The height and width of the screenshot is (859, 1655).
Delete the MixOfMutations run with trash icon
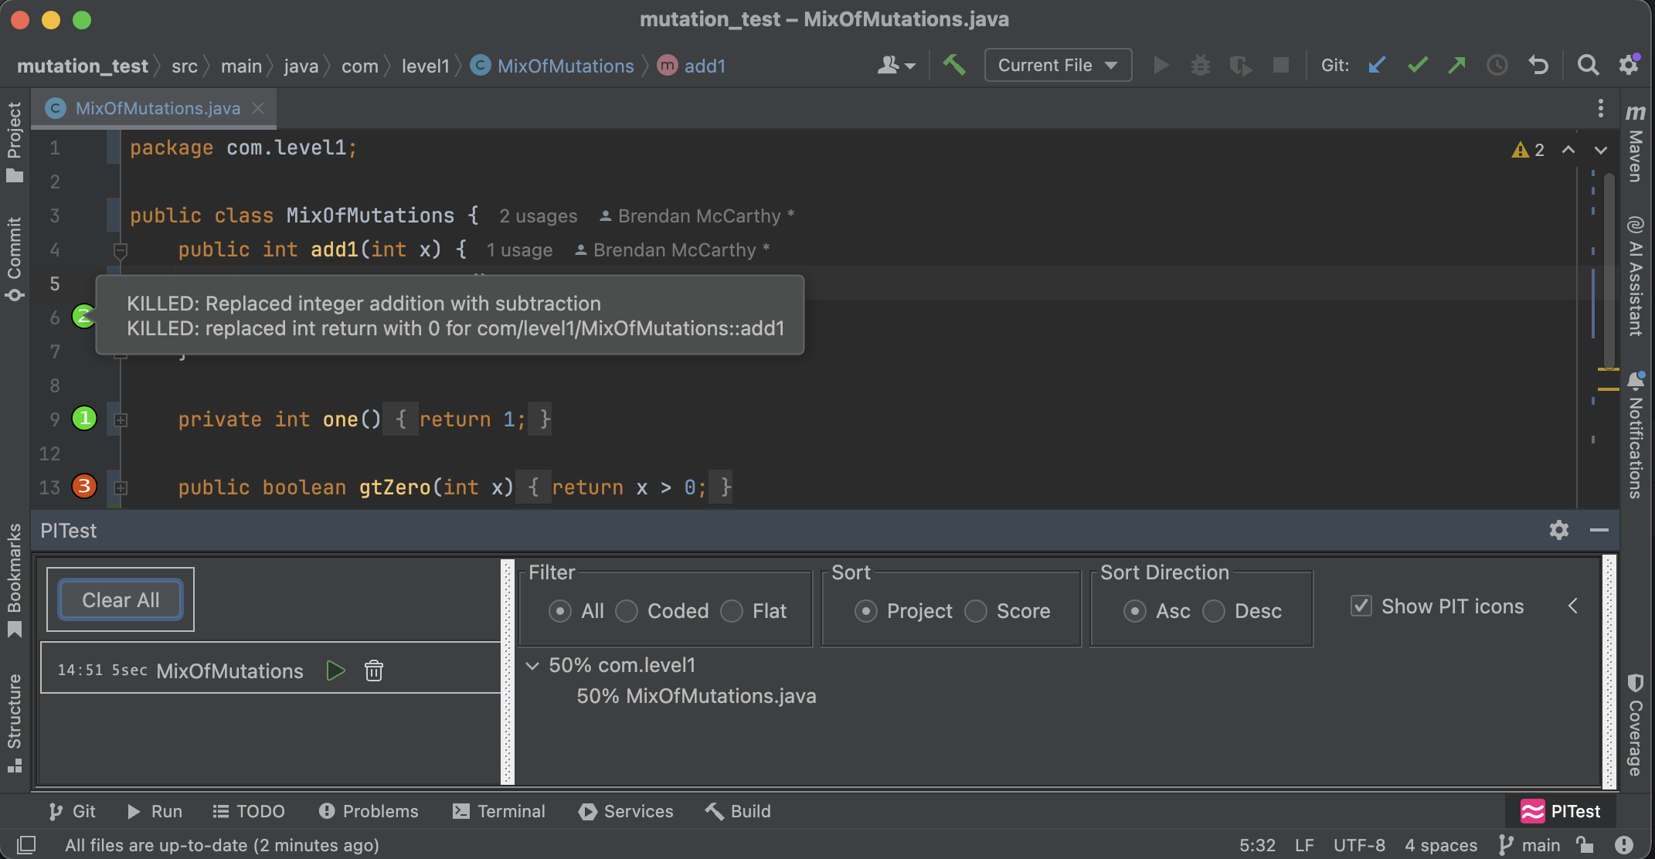pos(374,671)
